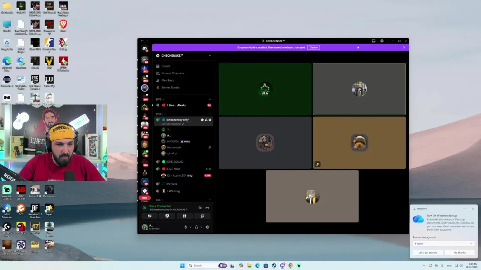Click the red LIVE badge
Screen dimensions: 481x270
tap(207, 175)
